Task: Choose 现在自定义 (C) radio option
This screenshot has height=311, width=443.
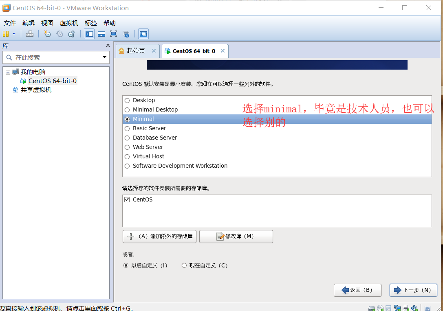Action: point(184,265)
